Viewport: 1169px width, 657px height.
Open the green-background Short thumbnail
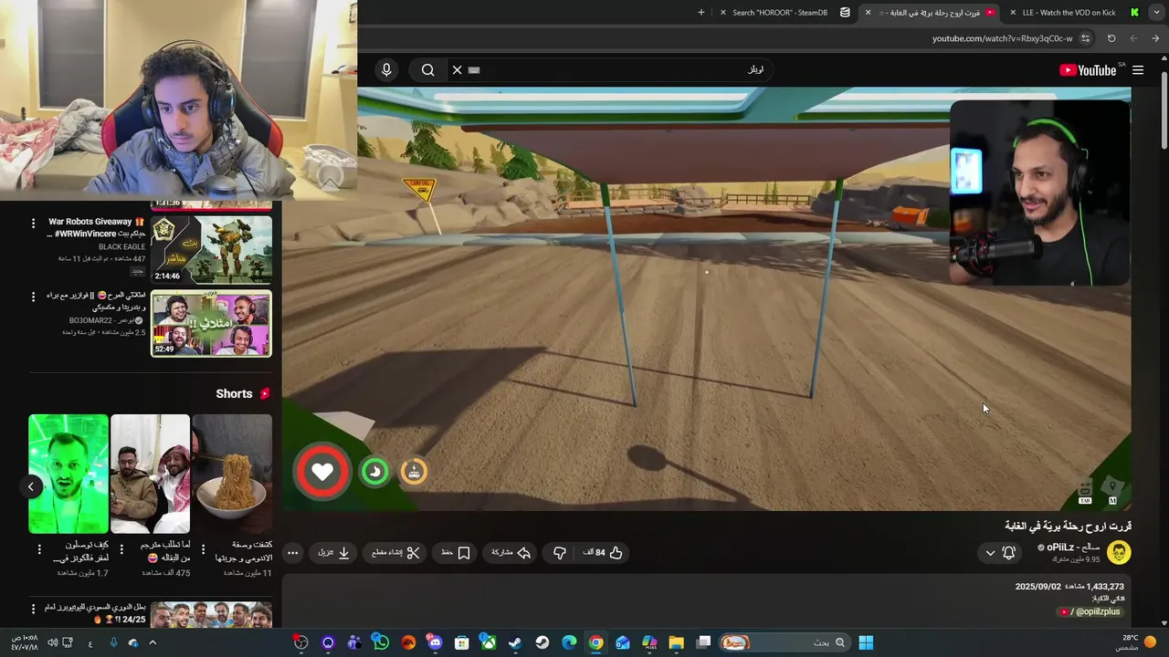click(x=68, y=474)
